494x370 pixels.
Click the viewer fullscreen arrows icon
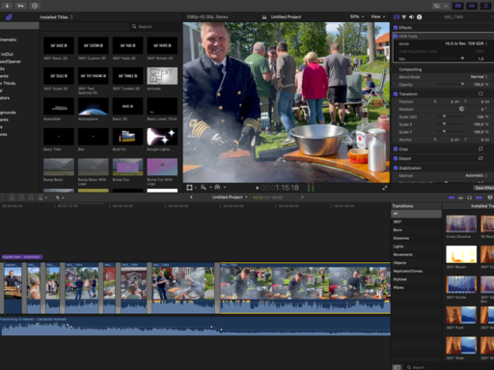[x=385, y=188]
